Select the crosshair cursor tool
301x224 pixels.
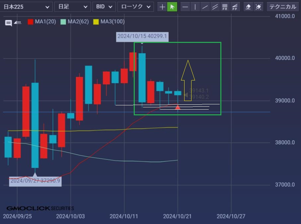click(162, 7)
